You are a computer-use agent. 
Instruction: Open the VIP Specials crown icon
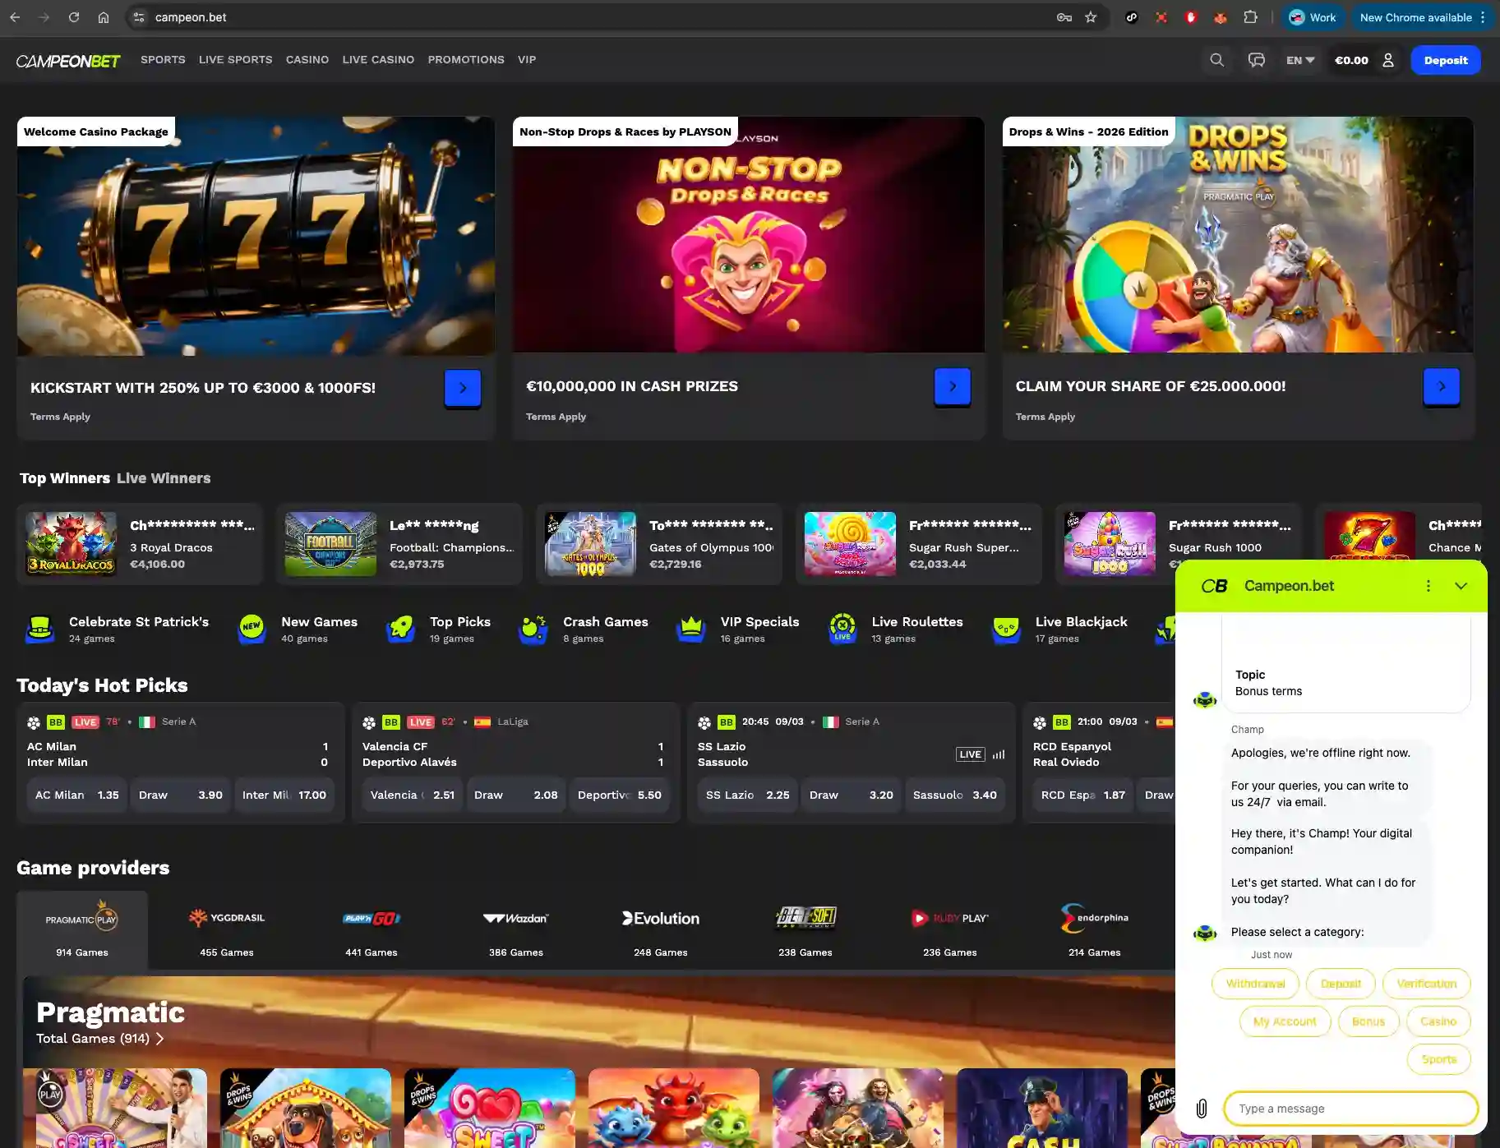(x=691, y=629)
